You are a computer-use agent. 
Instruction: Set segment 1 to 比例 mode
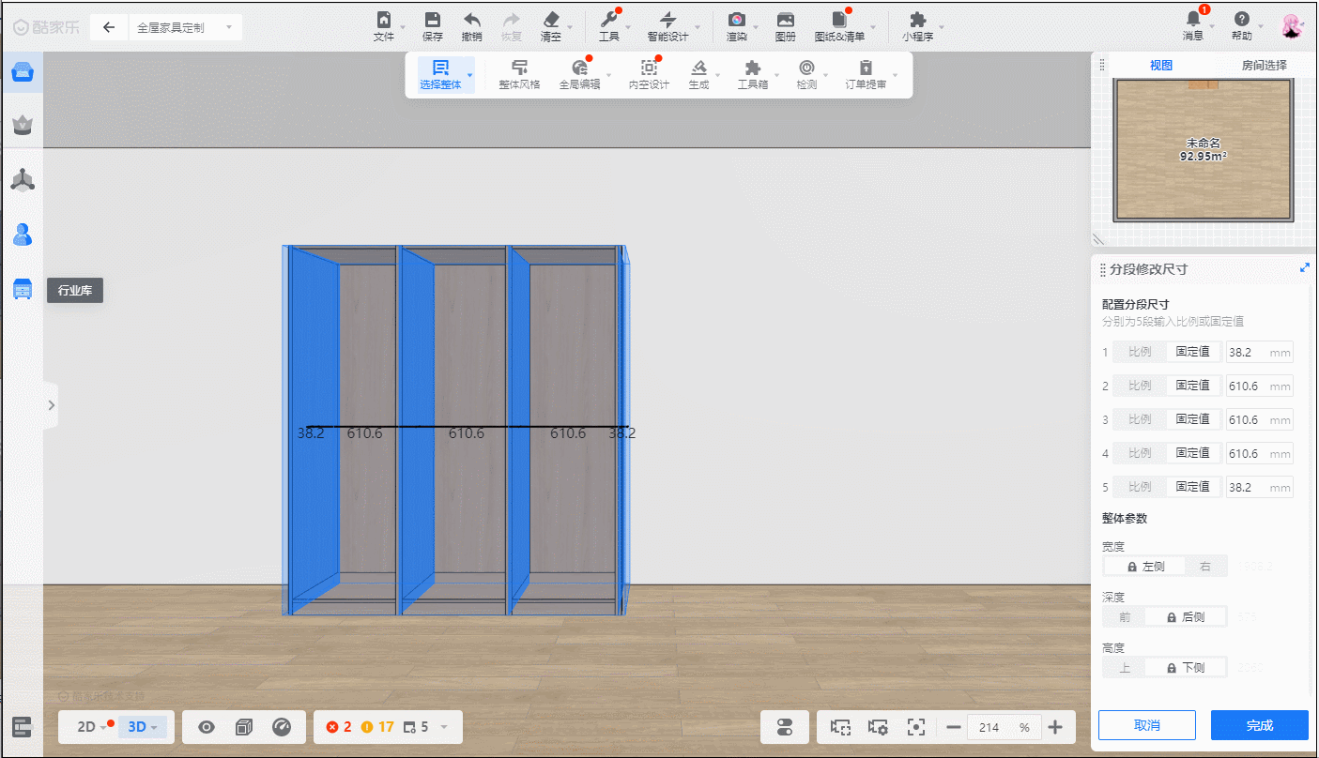click(x=1140, y=353)
